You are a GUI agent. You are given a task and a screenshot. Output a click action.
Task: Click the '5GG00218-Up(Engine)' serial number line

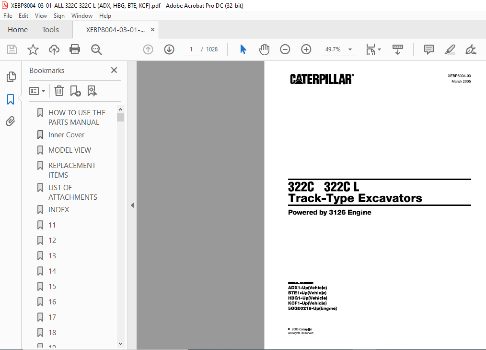pyautogui.click(x=312, y=308)
